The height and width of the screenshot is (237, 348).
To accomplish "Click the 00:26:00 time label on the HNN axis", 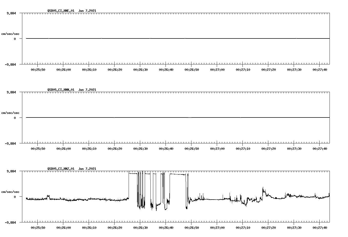I will (64, 149).
